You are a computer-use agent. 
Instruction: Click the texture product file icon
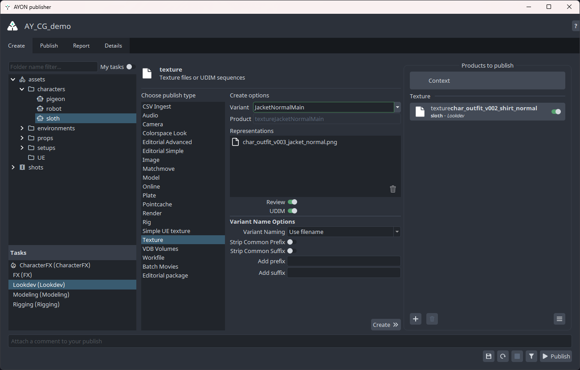pyautogui.click(x=420, y=112)
